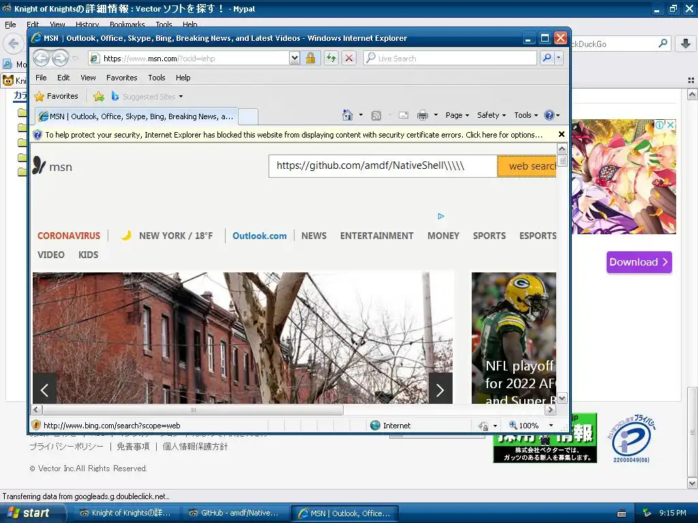Open the Page dropdown menu

457,115
